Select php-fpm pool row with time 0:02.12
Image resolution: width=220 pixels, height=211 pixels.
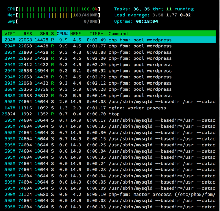coord(108,83)
